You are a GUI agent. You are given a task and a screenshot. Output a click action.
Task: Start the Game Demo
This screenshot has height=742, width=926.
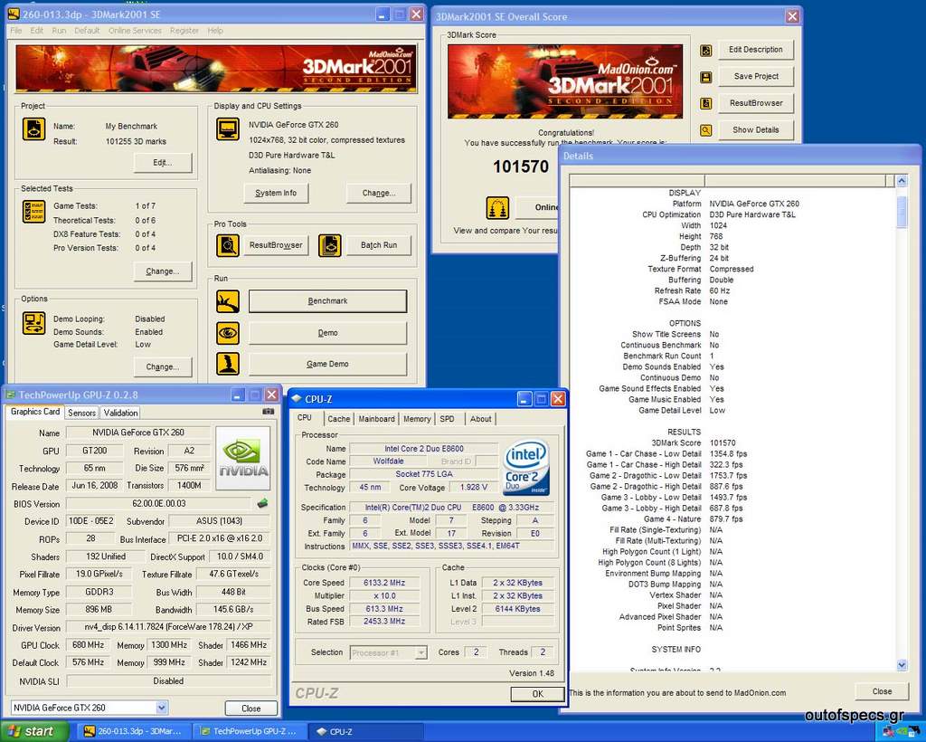tap(327, 364)
